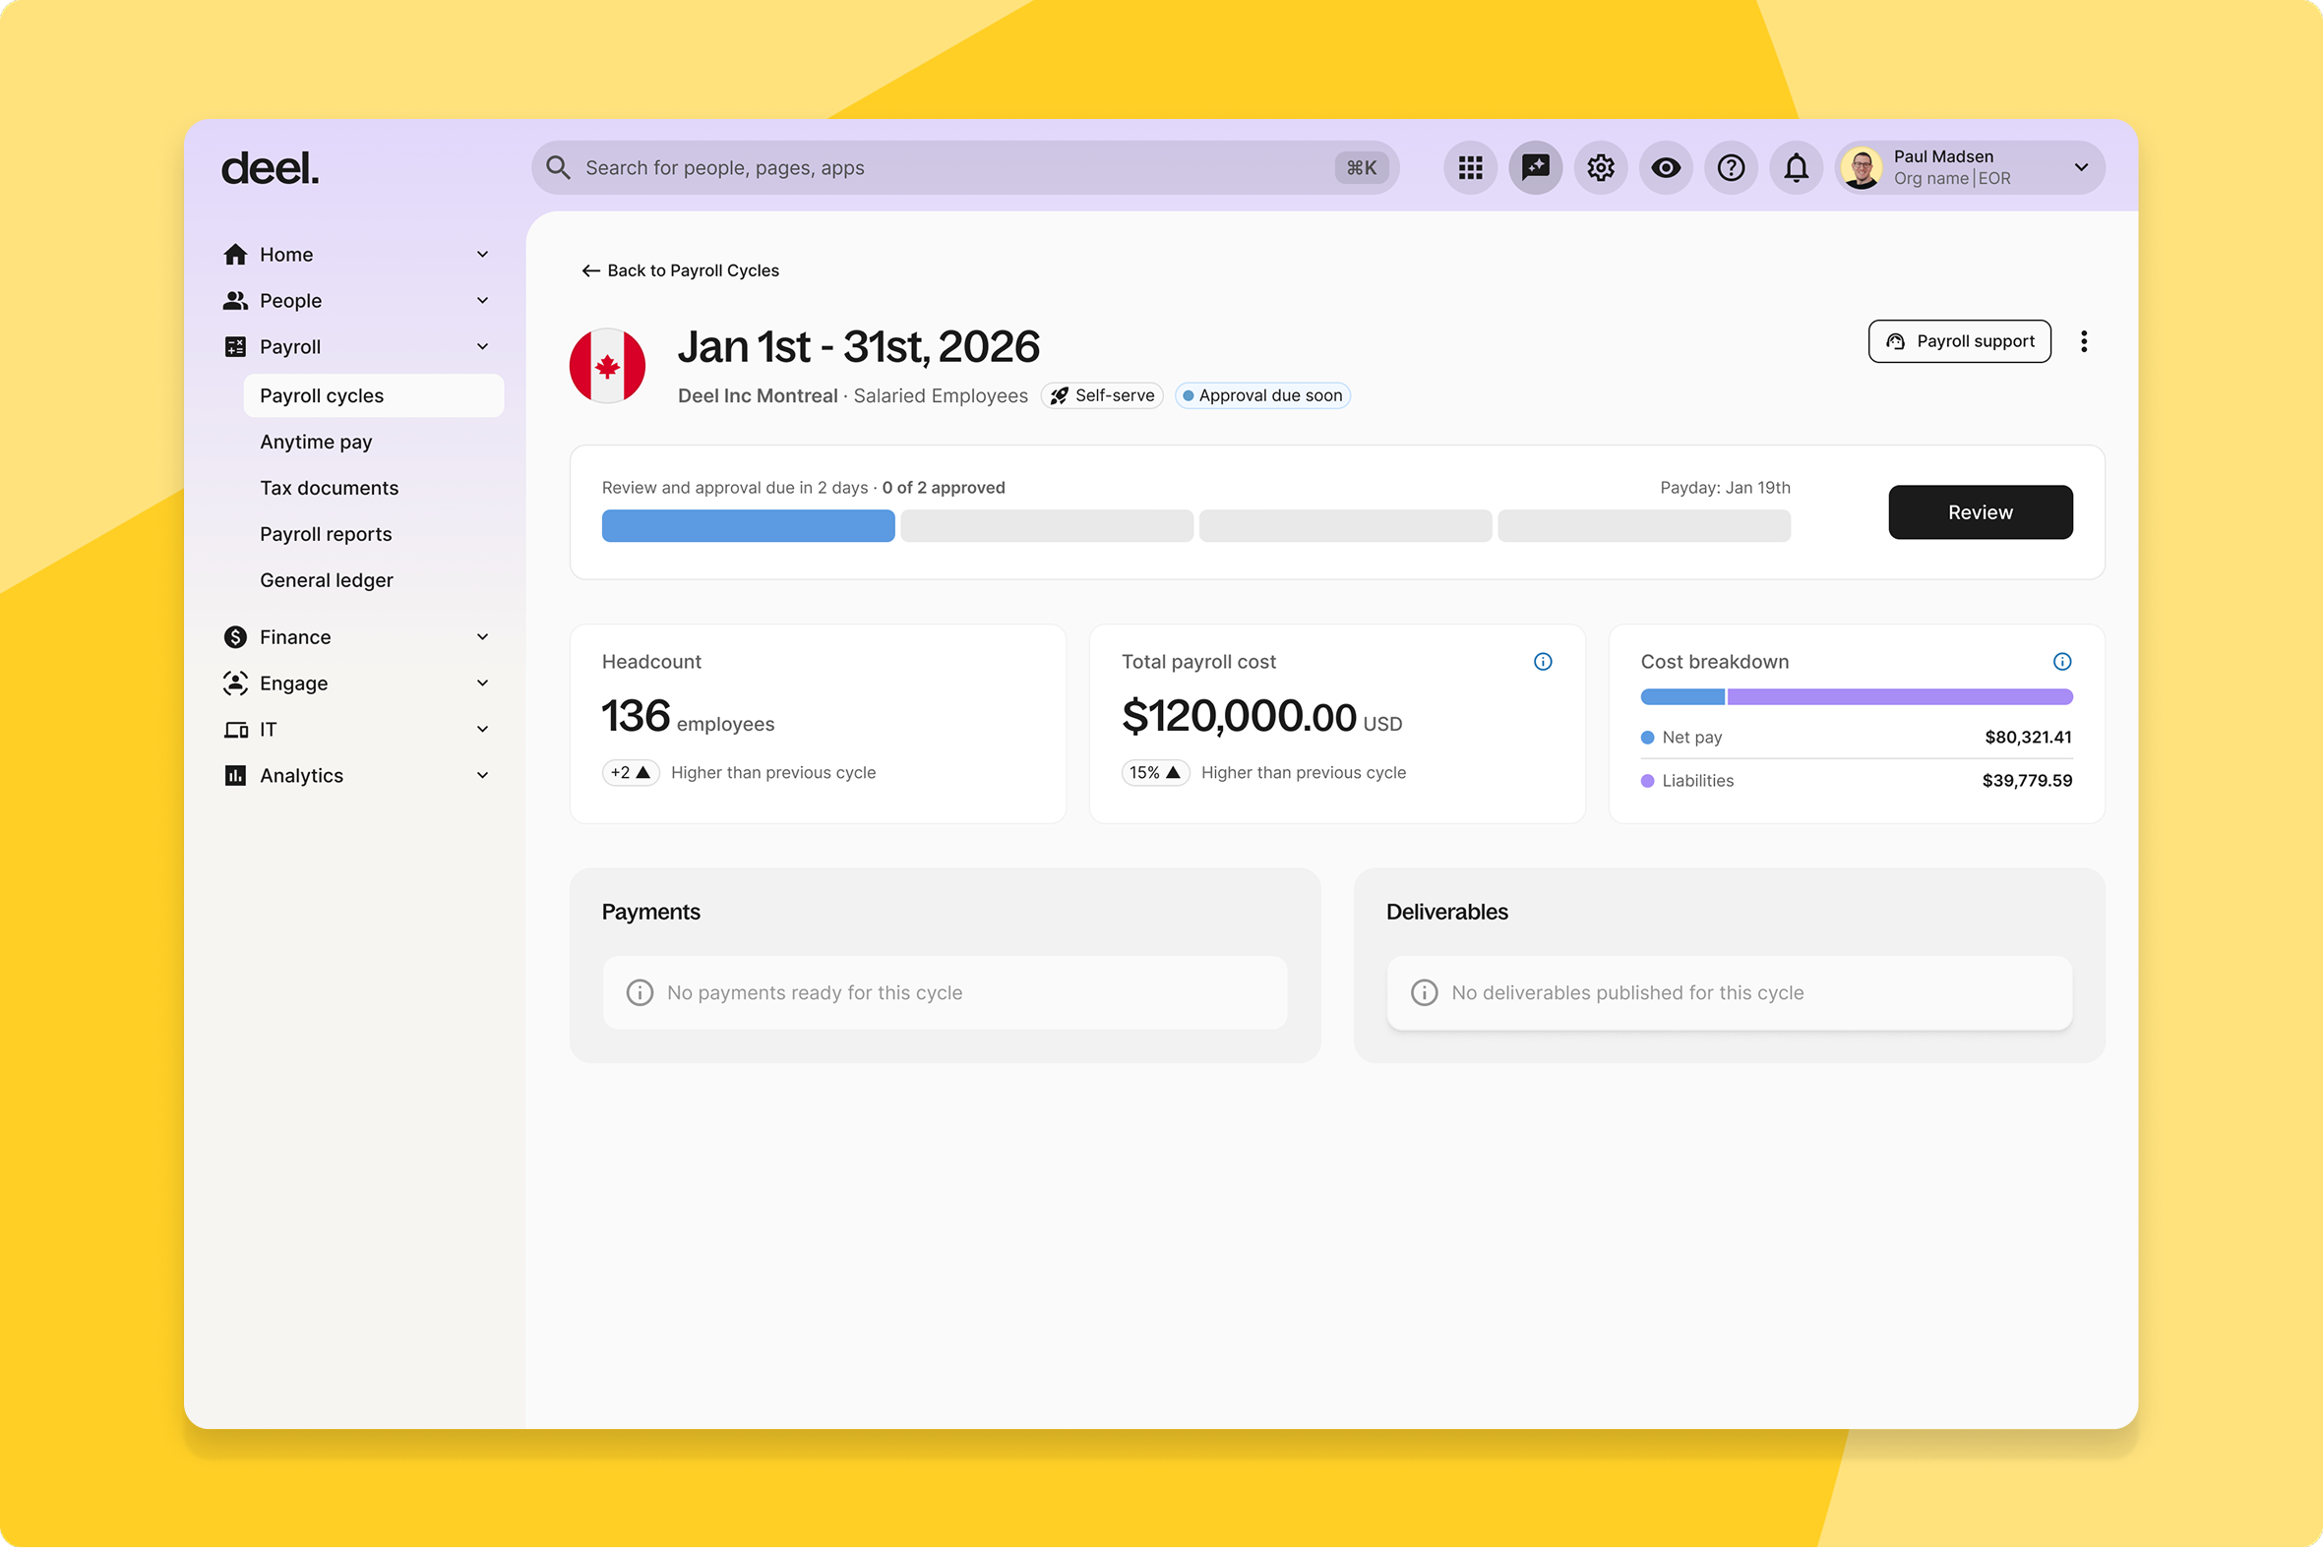Open Anytime pay page
The width and height of the screenshot is (2323, 1548).
(316, 443)
